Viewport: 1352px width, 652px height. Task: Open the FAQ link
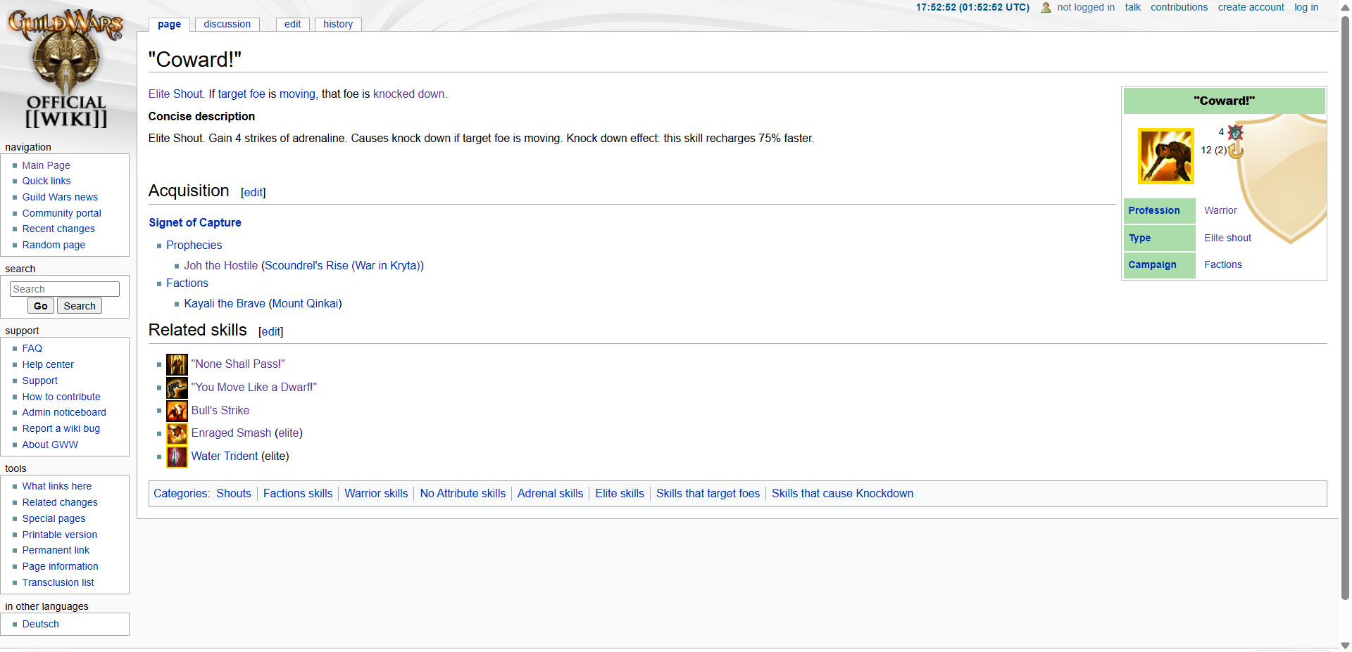(x=32, y=348)
